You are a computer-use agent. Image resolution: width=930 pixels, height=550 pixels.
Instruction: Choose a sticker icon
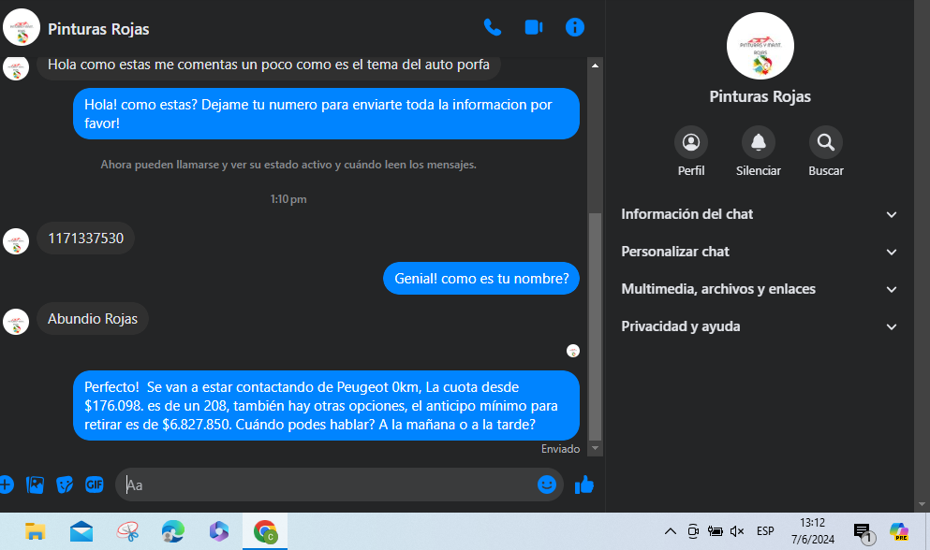tap(65, 485)
